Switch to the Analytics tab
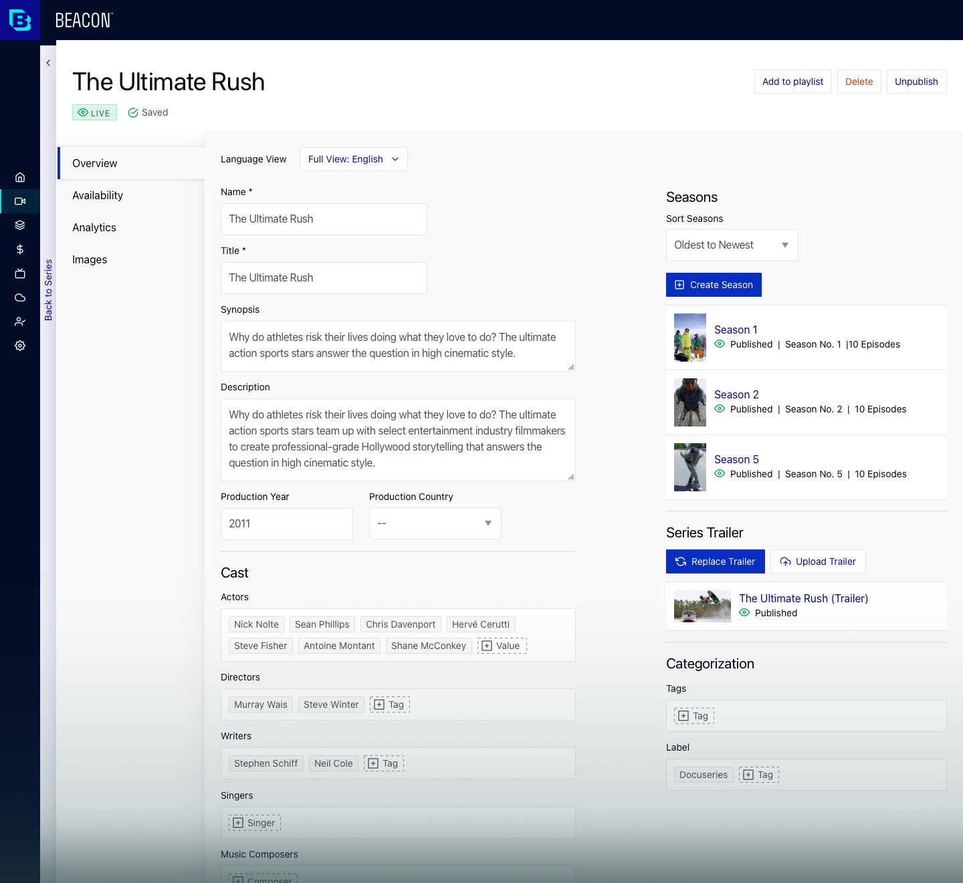Viewport: 963px width, 883px height. point(94,227)
